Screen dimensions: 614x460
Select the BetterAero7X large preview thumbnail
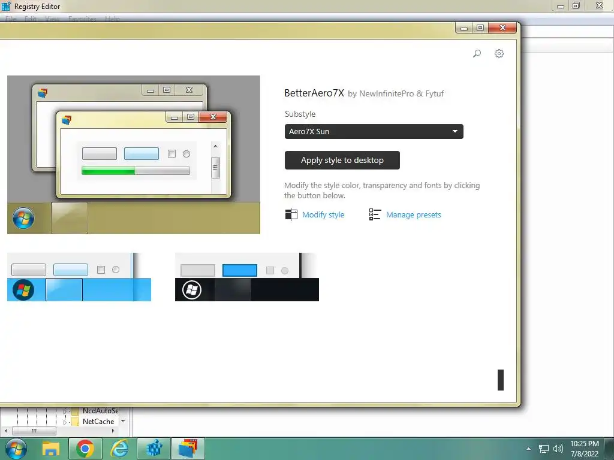[x=134, y=155]
